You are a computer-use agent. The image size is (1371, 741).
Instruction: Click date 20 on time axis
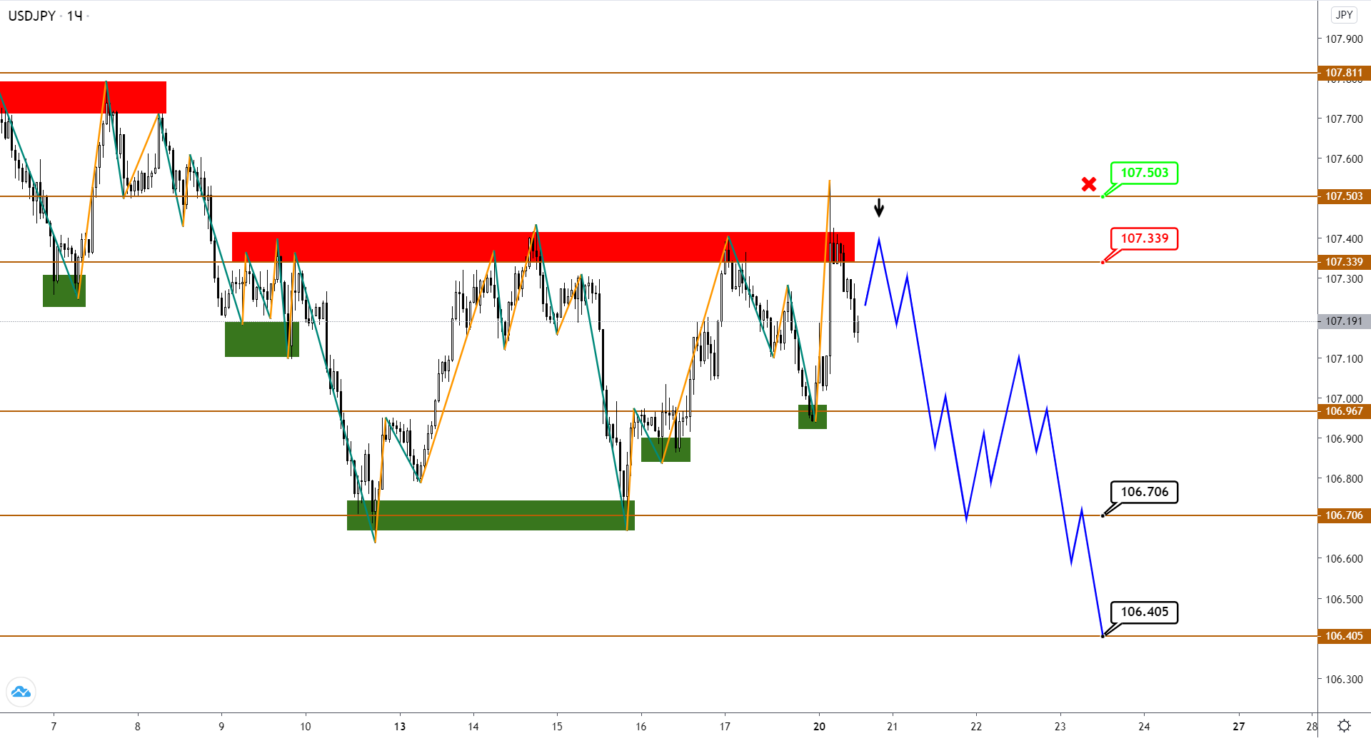819,727
